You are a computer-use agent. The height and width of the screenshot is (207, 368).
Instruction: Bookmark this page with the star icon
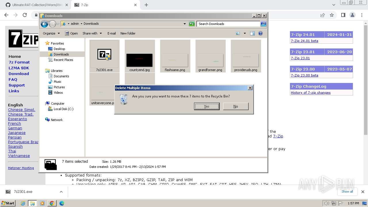pyautogui.click(x=332, y=15)
